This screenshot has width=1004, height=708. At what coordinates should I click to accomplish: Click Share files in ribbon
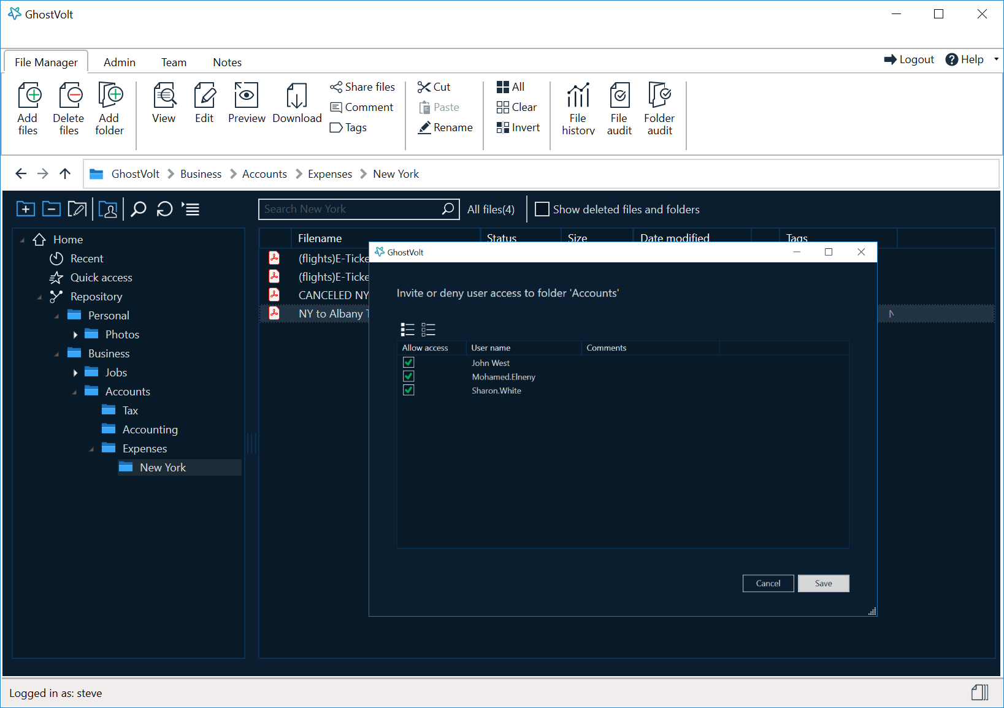pyautogui.click(x=362, y=87)
